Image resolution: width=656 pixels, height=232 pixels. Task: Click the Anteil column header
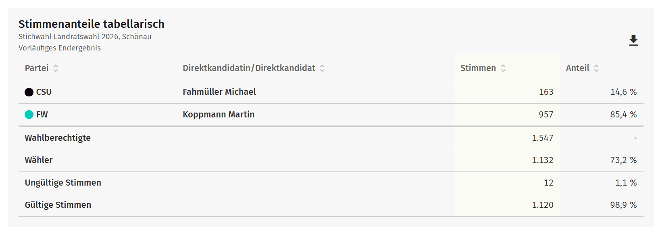577,68
